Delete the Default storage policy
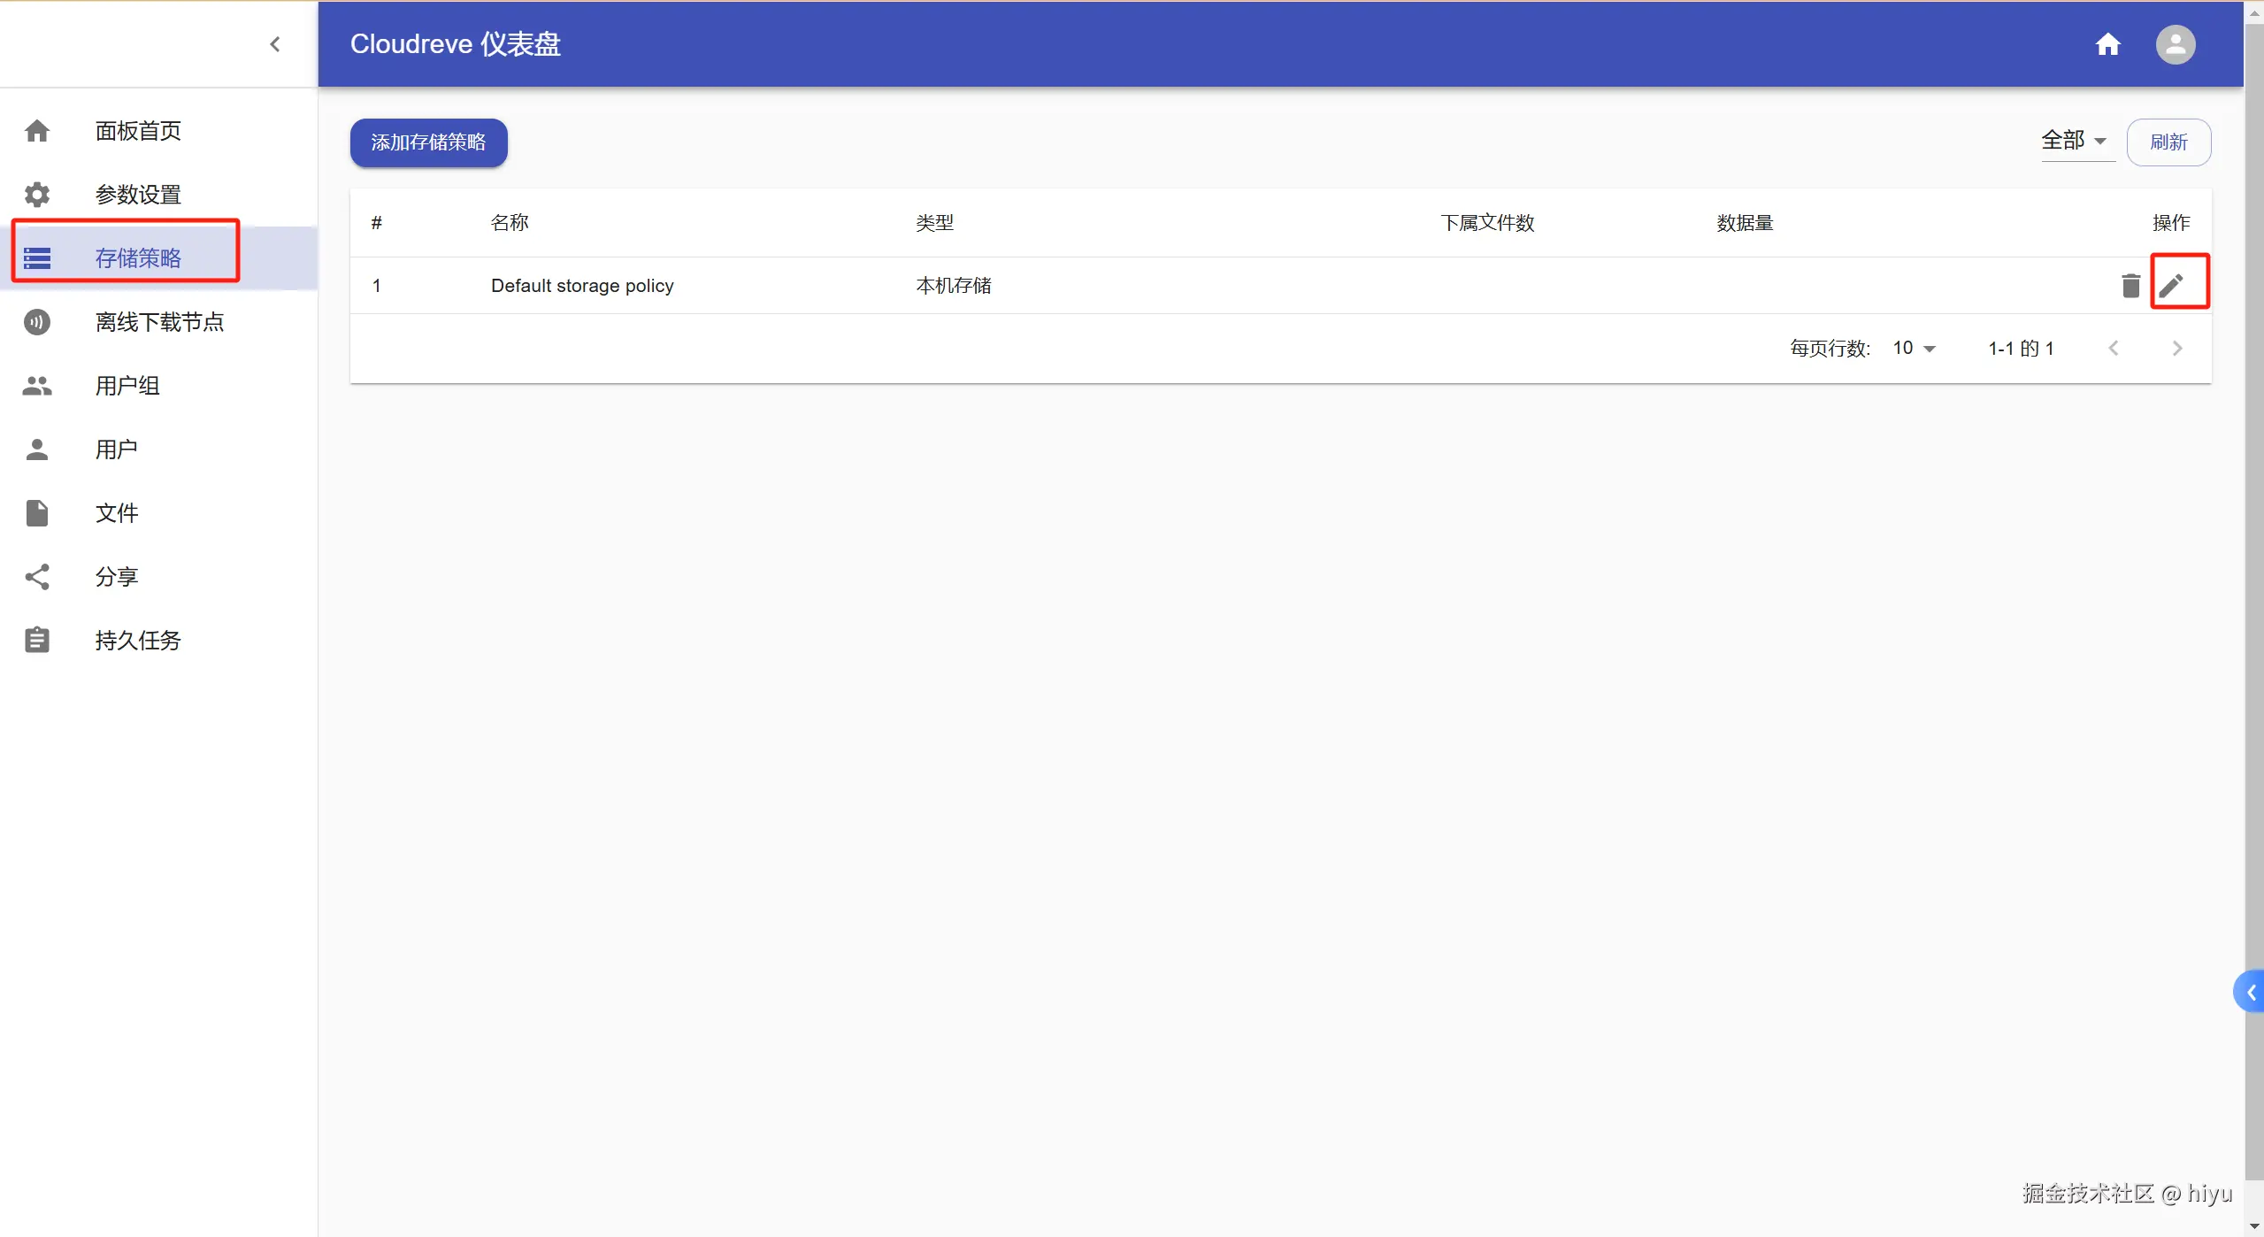This screenshot has height=1237, width=2264. 2130,286
